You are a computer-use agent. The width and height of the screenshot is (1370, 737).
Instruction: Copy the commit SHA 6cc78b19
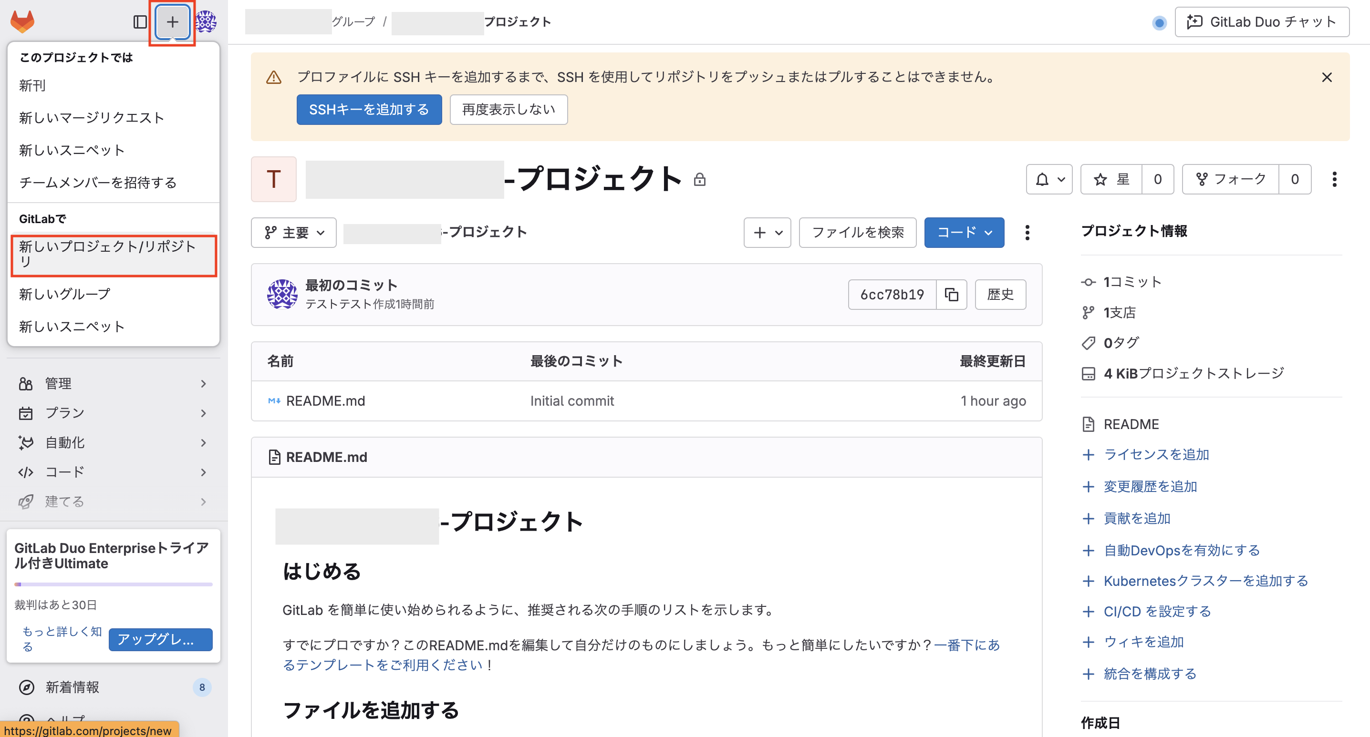[951, 295]
